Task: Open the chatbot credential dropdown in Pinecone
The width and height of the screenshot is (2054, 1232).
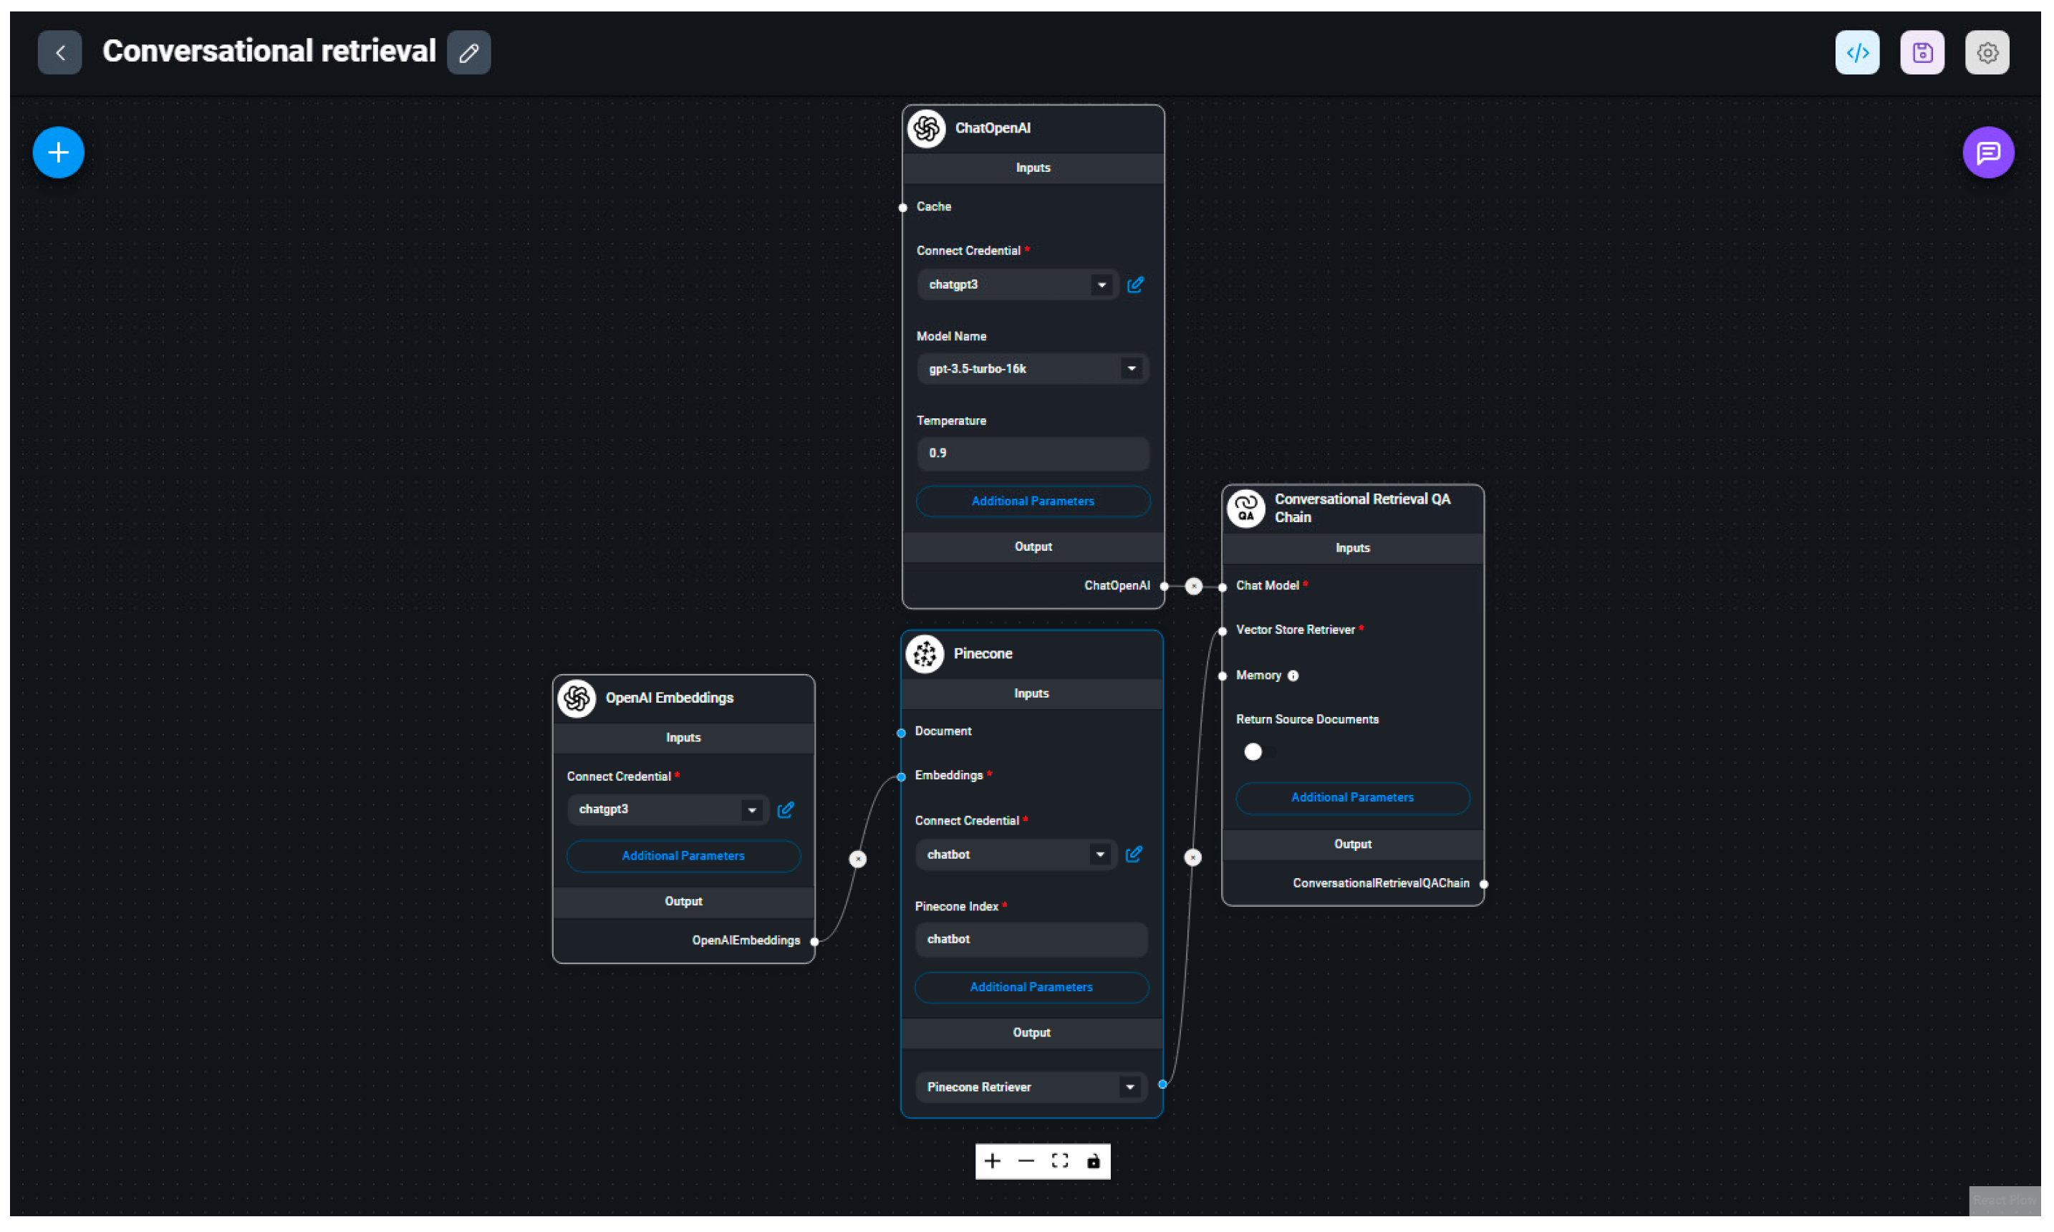Action: (1099, 855)
